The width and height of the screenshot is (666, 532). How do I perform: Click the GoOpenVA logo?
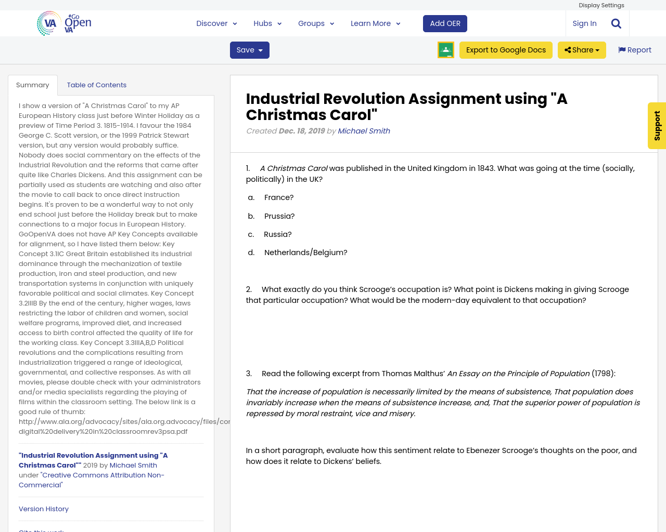pyautogui.click(x=62, y=23)
